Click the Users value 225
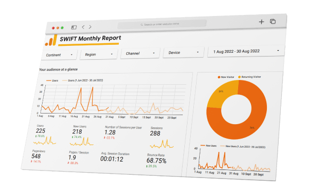317x194 pixels. click(40, 131)
